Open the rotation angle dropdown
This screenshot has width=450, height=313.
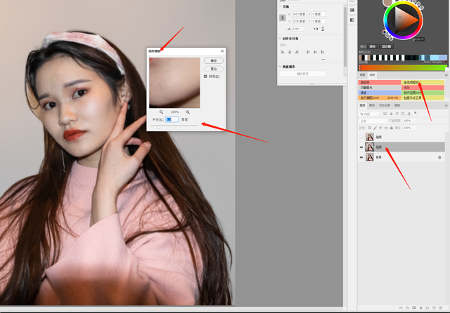[x=304, y=29]
